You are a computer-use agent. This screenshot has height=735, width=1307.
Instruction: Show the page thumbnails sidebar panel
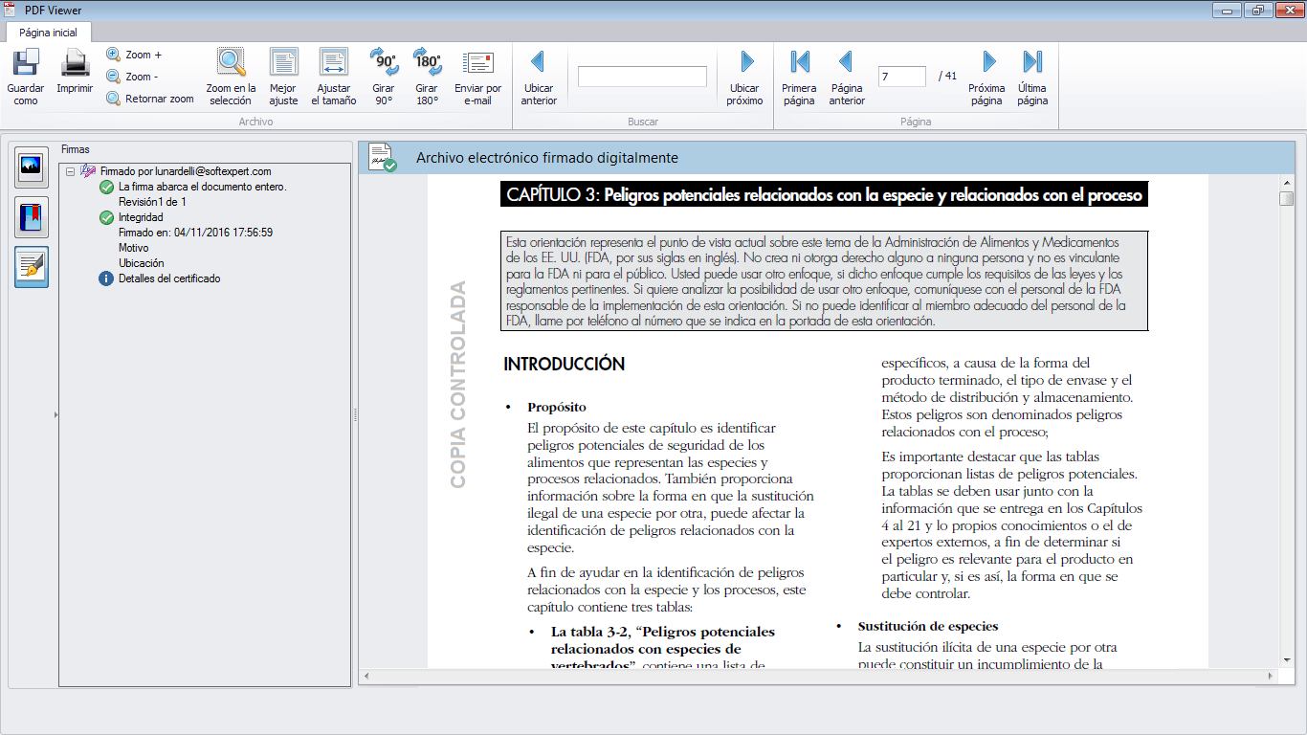[x=32, y=167]
